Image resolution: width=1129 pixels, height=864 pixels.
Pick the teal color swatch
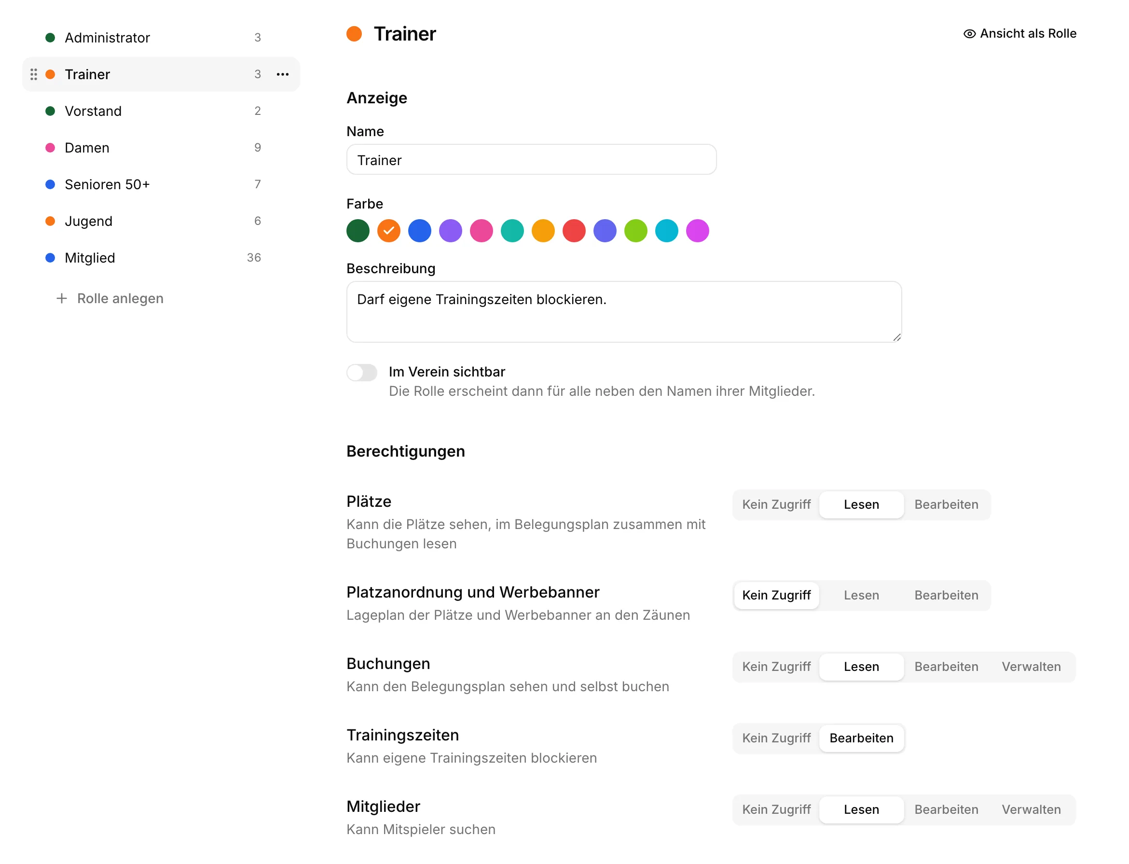point(512,230)
